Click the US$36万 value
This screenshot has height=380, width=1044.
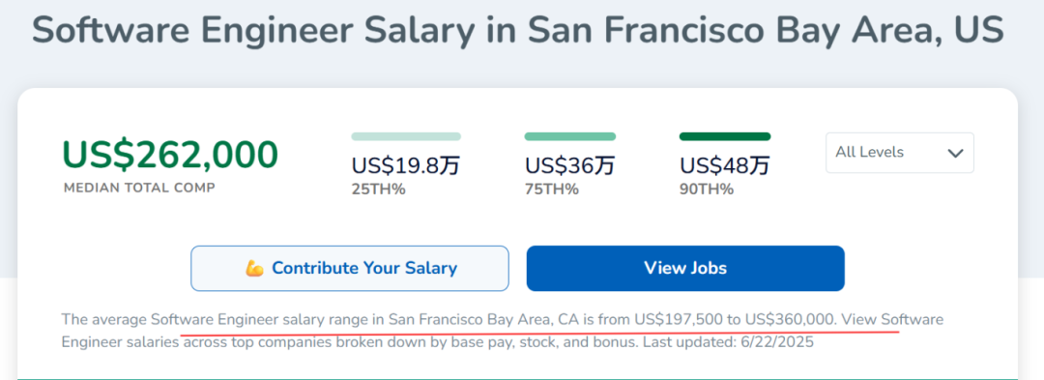point(570,165)
